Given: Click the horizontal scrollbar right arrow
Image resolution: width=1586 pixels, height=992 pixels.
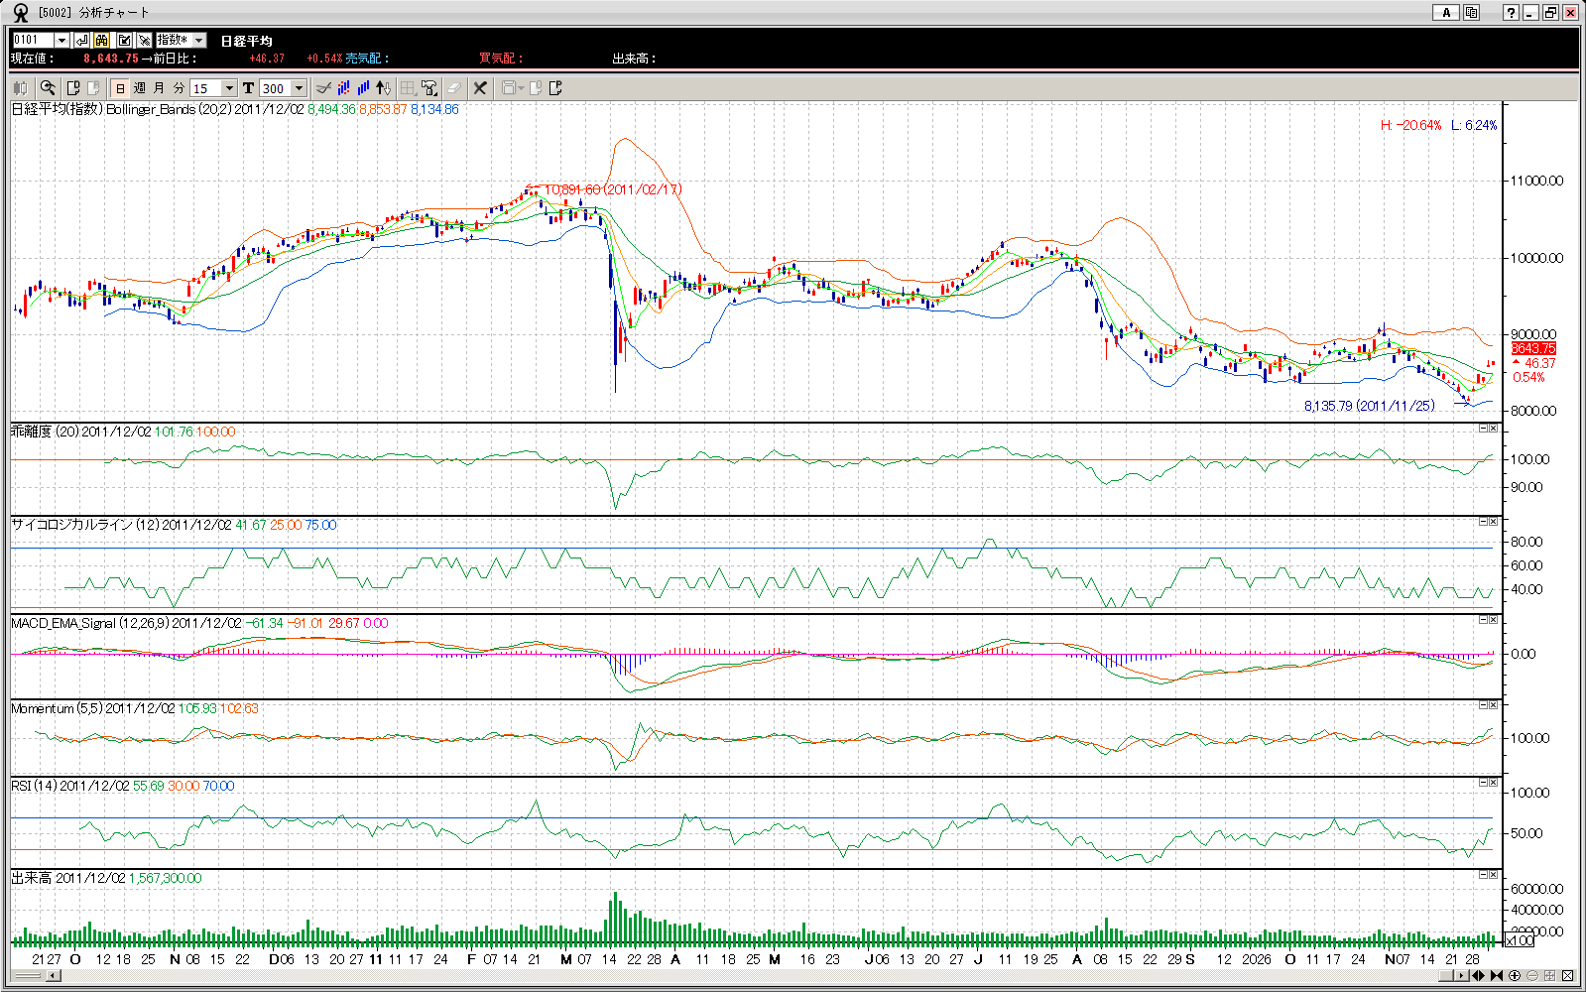Looking at the screenshot, I should pyautogui.click(x=1460, y=976).
